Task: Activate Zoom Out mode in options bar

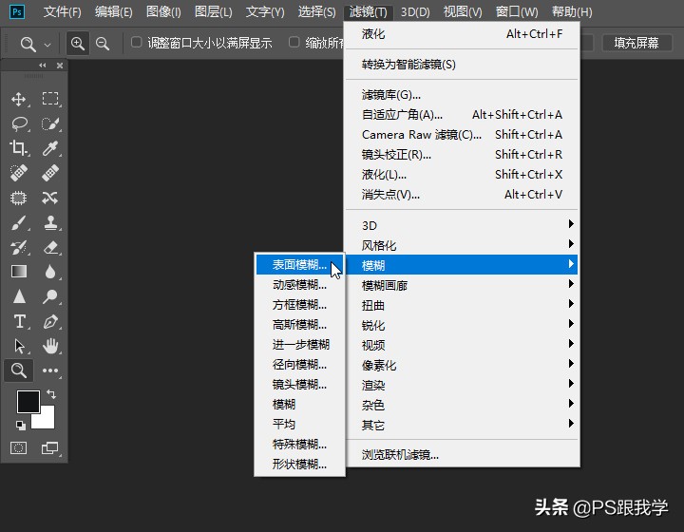Action: coord(103,43)
